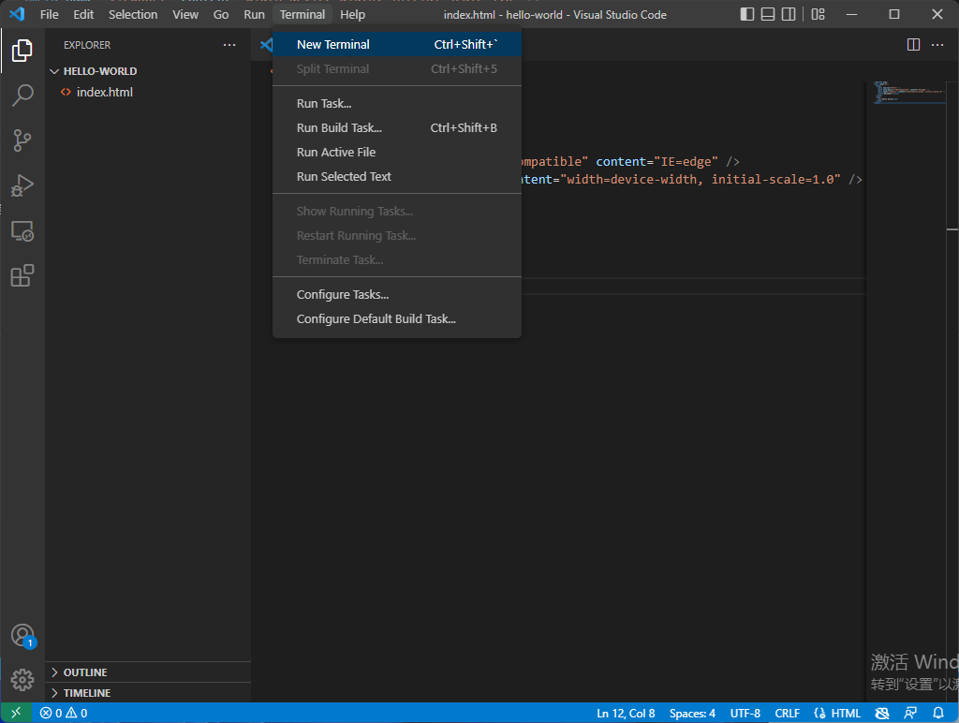Click the VS Code logo in title bar

click(17, 14)
